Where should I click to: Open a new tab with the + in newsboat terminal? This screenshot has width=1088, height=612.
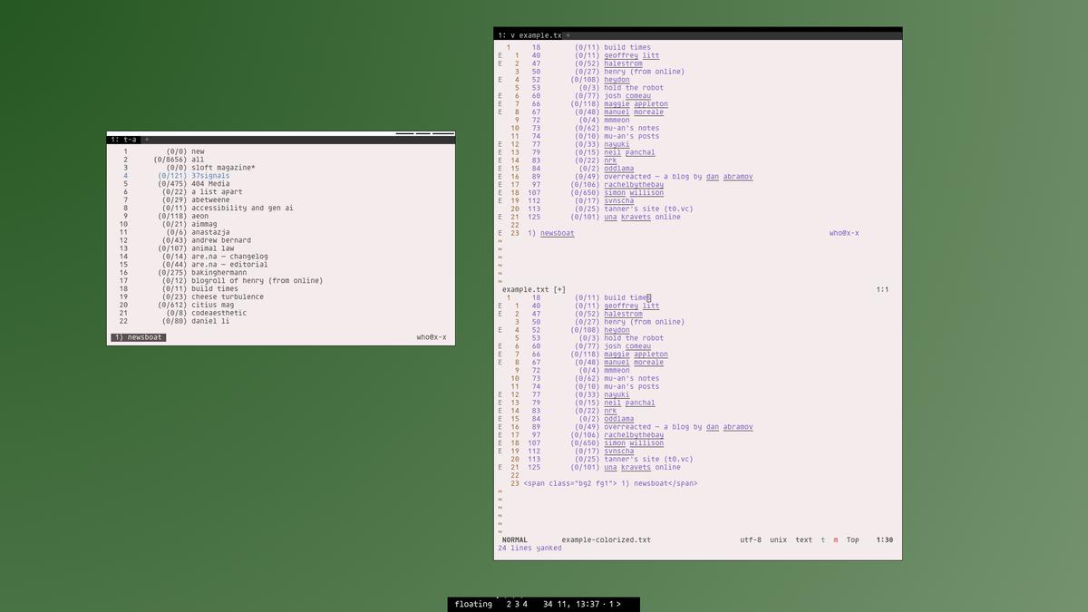[x=147, y=140]
